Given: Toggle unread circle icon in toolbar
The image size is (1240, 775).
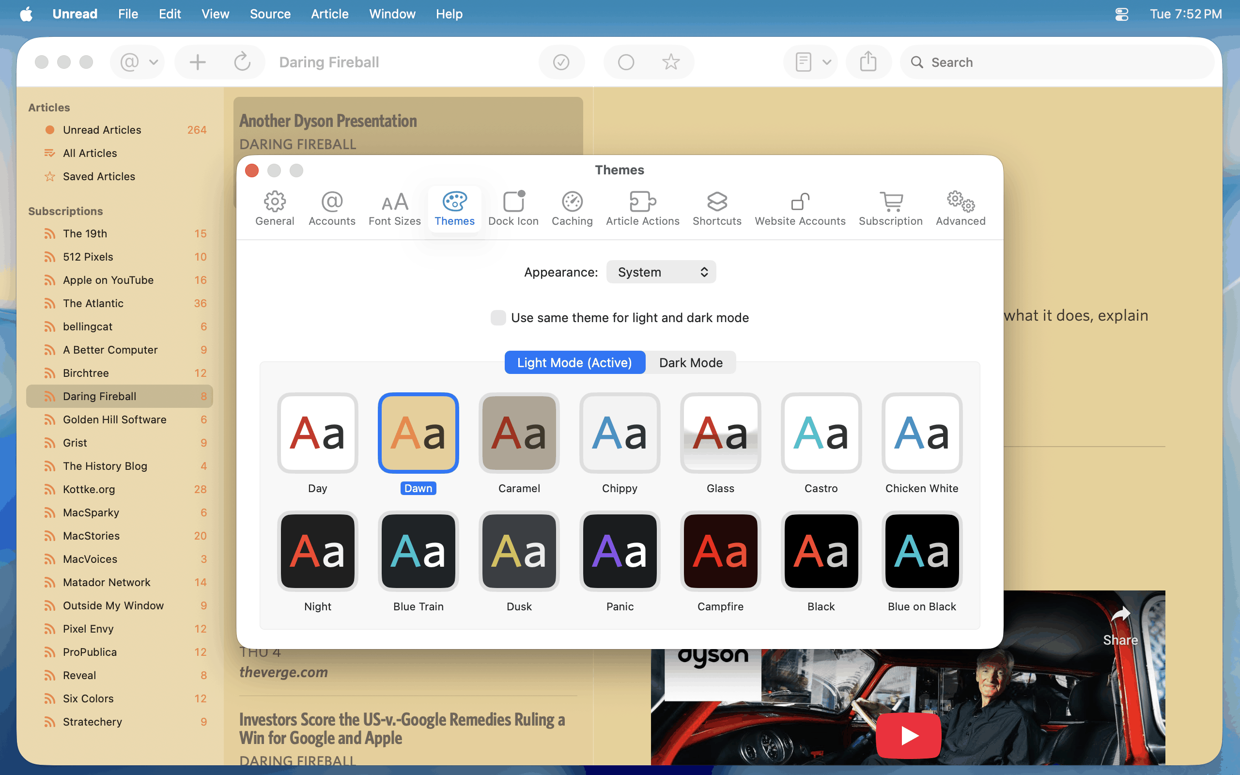Looking at the screenshot, I should point(626,62).
